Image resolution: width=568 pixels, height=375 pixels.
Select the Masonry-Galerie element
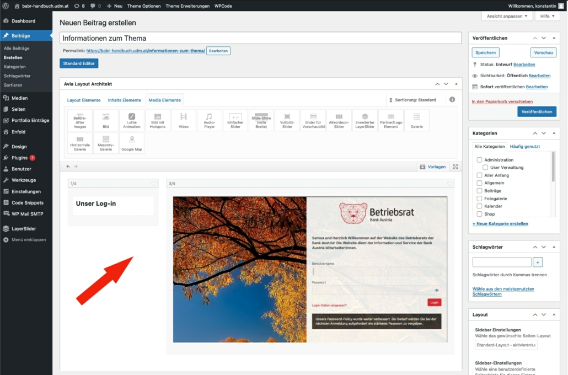click(x=105, y=143)
